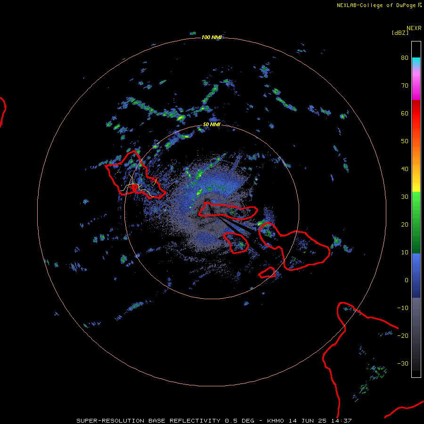Click the dBZ legend unit label
The image size is (424, 424).
400,33
